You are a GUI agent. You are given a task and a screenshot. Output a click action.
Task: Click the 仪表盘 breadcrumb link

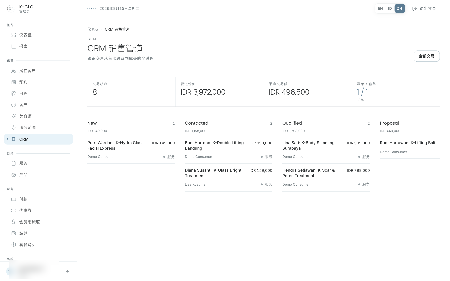point(93,29)
